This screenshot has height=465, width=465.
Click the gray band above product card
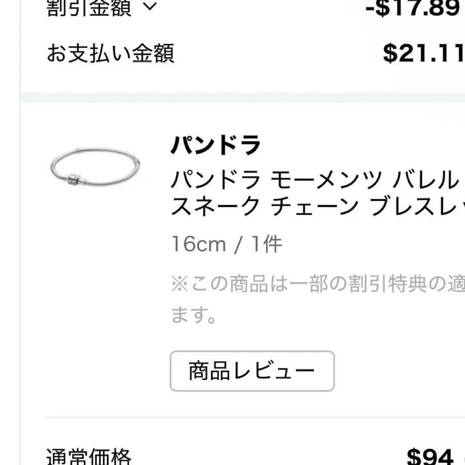pos(243,97)
